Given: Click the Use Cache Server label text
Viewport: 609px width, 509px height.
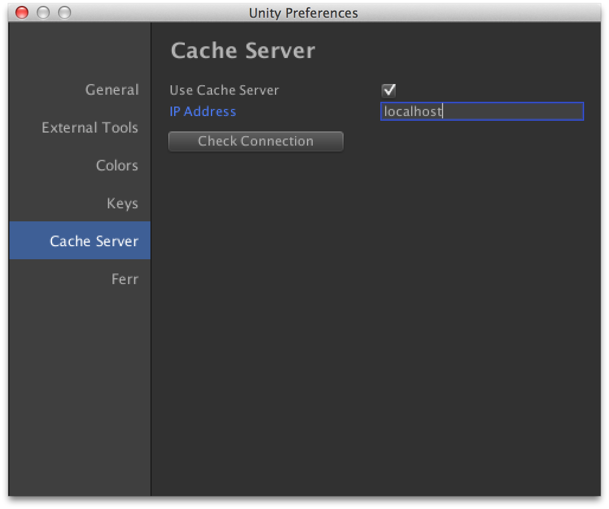Looking at the screenshot, I should (224, 91).
